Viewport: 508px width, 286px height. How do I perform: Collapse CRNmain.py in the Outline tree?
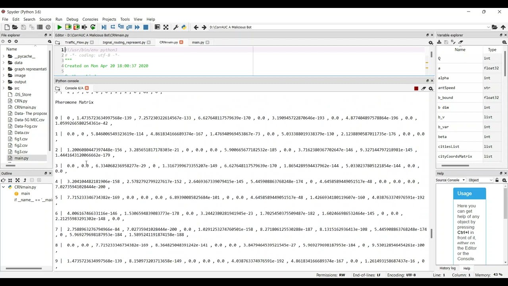coord(4,187)
